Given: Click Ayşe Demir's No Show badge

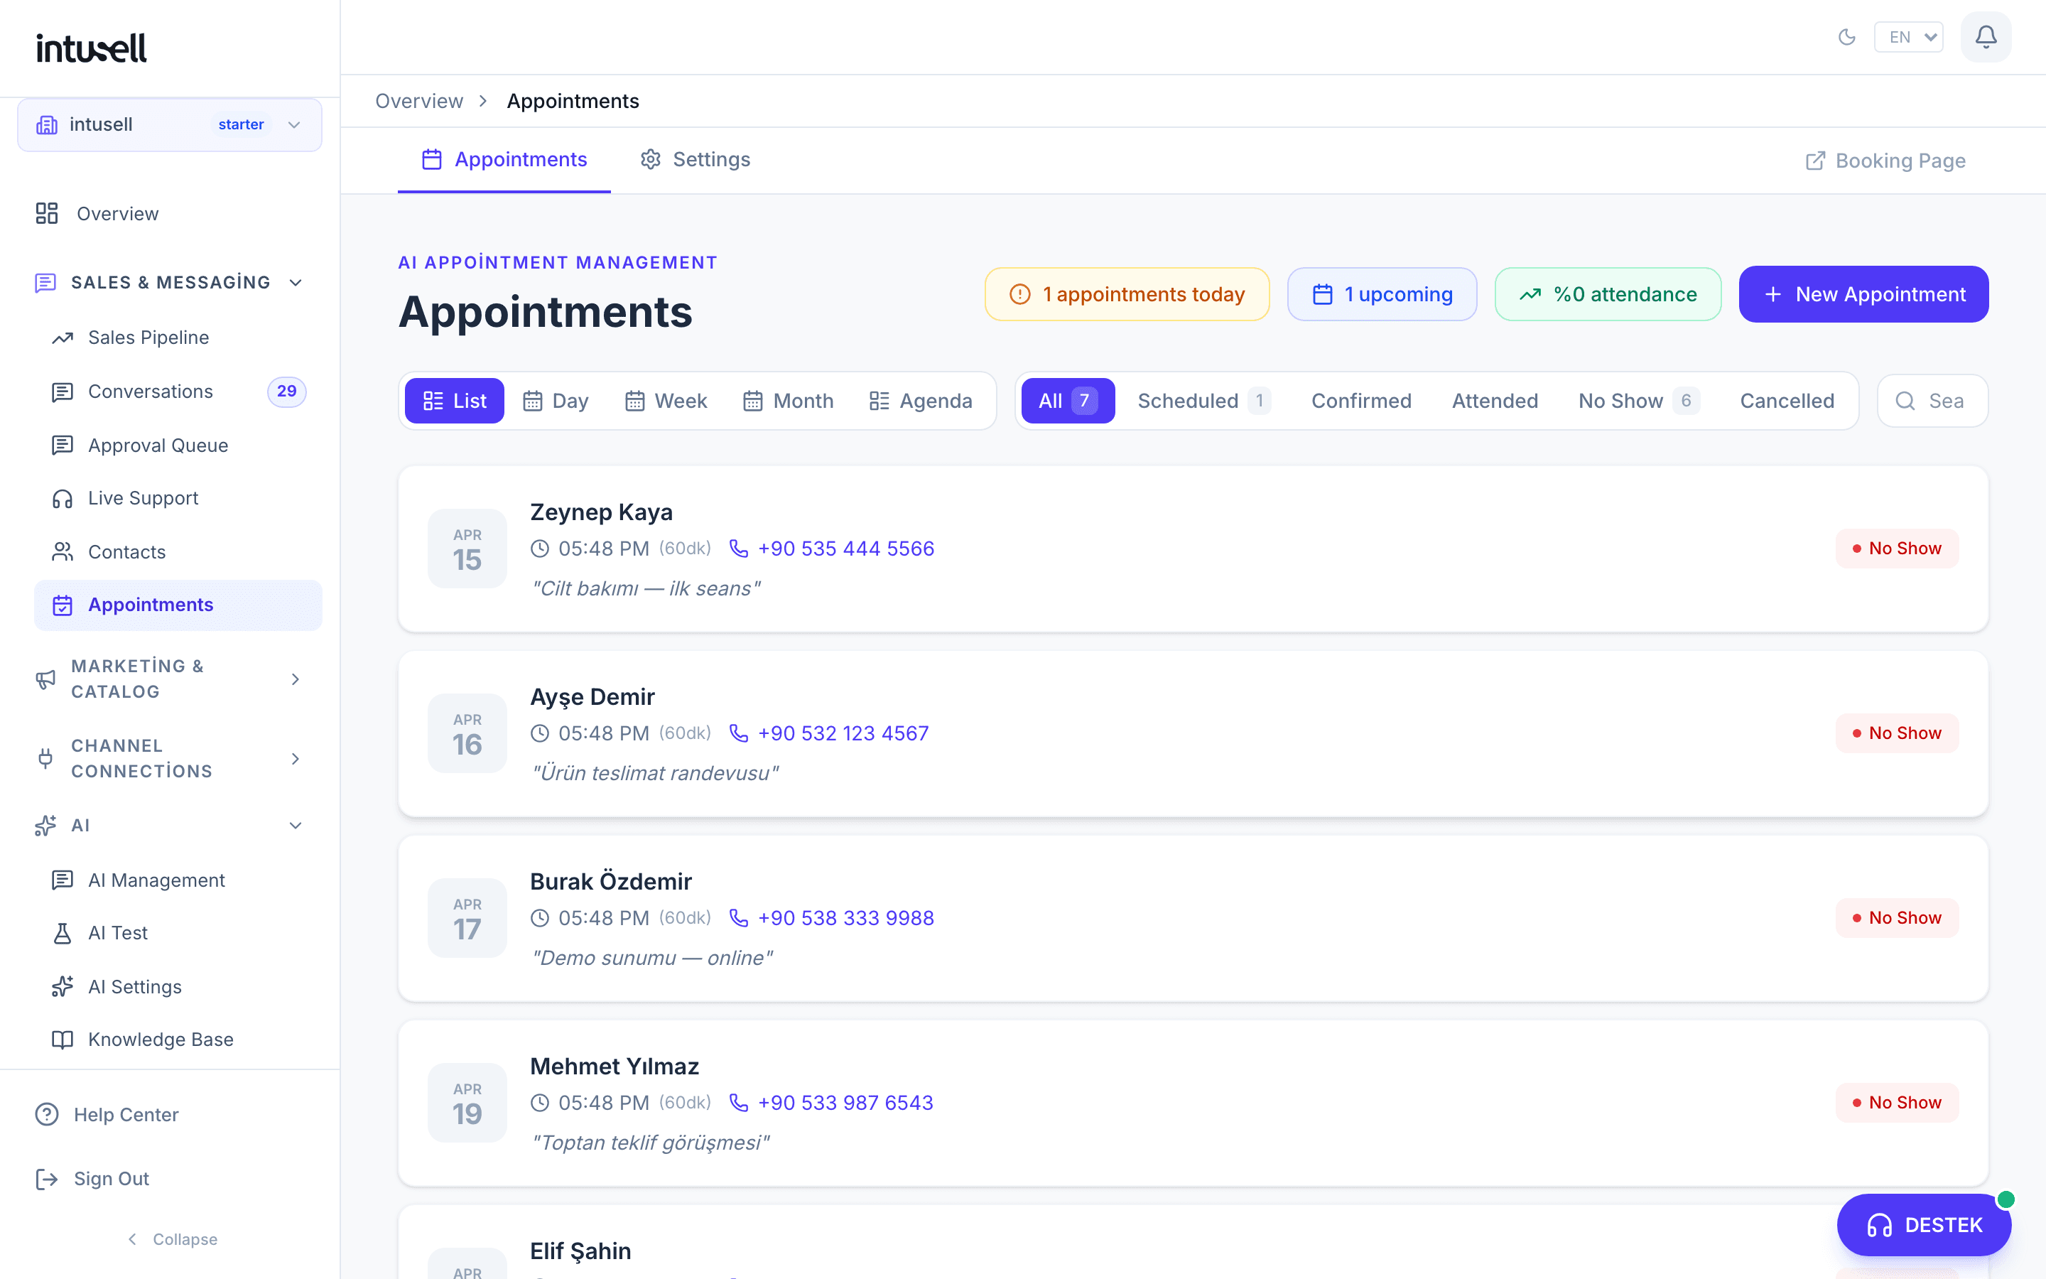Looking at the screenshot, I should (1896, 733).
